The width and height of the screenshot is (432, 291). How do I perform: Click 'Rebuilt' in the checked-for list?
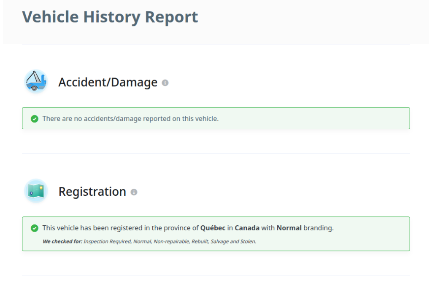[200, 242]
